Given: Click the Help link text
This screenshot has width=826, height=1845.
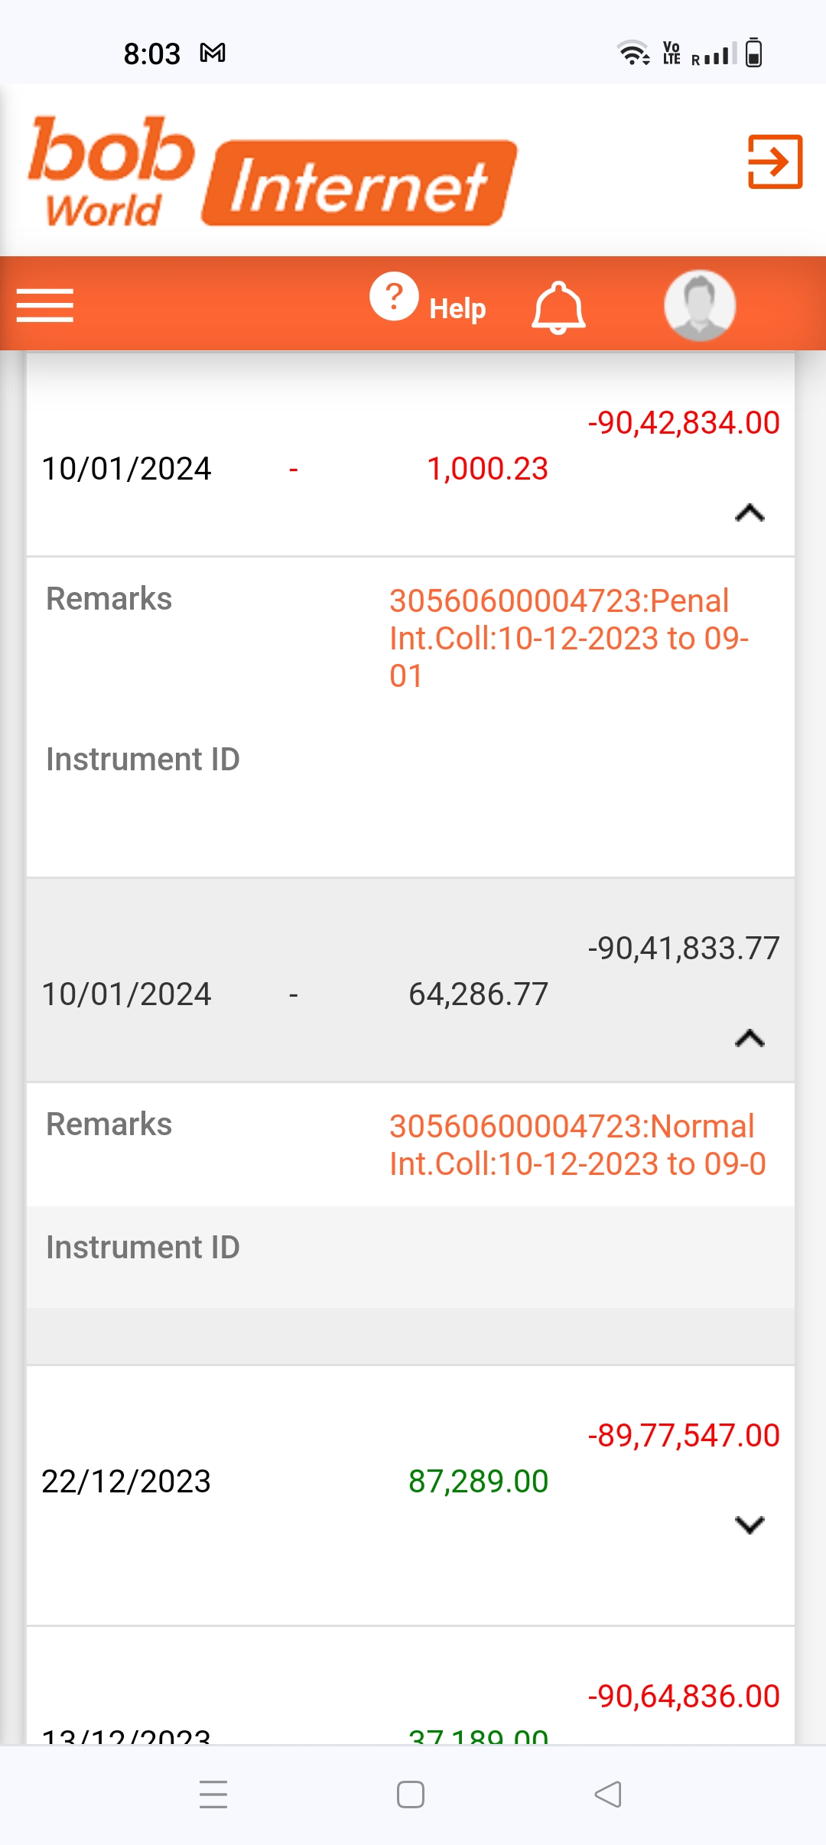Looking at the screenshot, I should click(x=457, y=309).
